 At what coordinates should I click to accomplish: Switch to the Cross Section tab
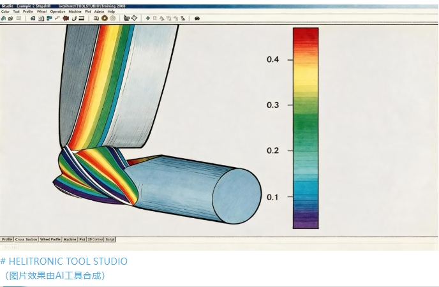click(26, 239)
